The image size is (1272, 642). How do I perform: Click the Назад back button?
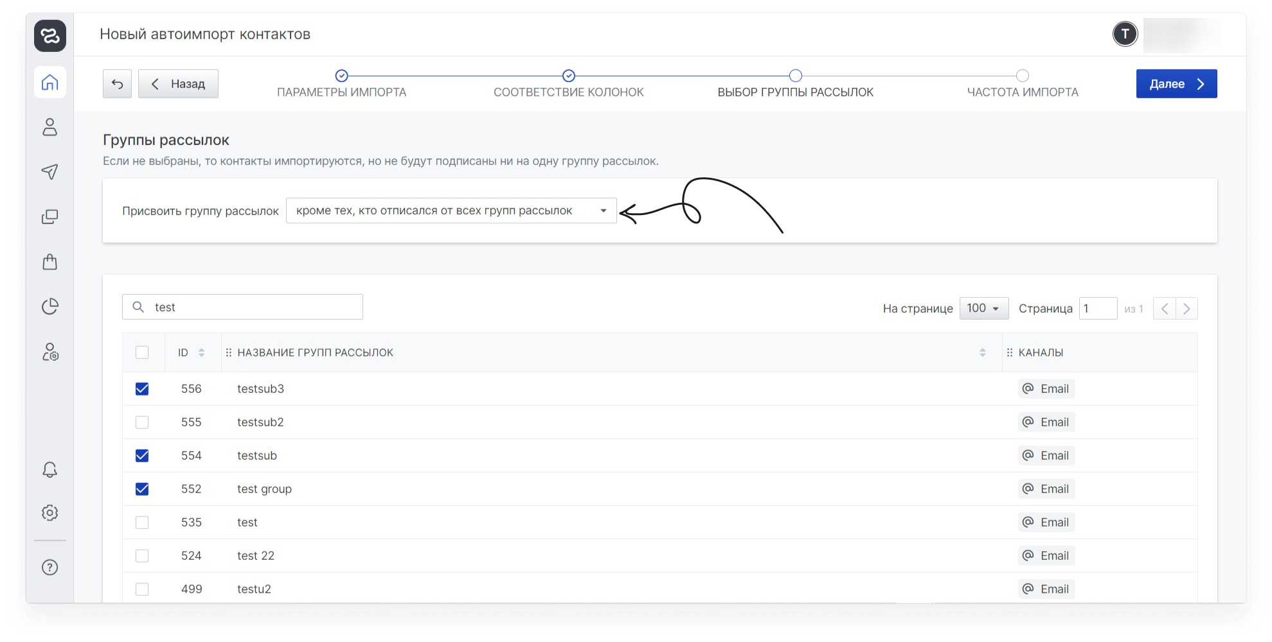[x=178, y=83]
